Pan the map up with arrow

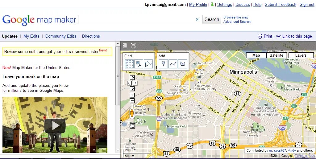coord(132,78)
